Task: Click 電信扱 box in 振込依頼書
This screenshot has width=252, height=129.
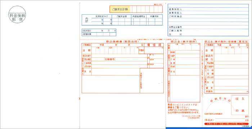Action: 154,45
